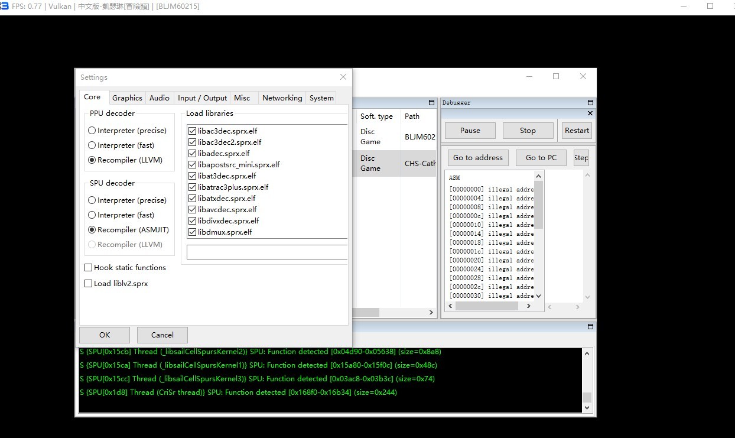Image resolution: width=735 pixels, height=438 pixels.
Task: Select SPU Interpreter (fast) radio button
Action: click(92, 215)
